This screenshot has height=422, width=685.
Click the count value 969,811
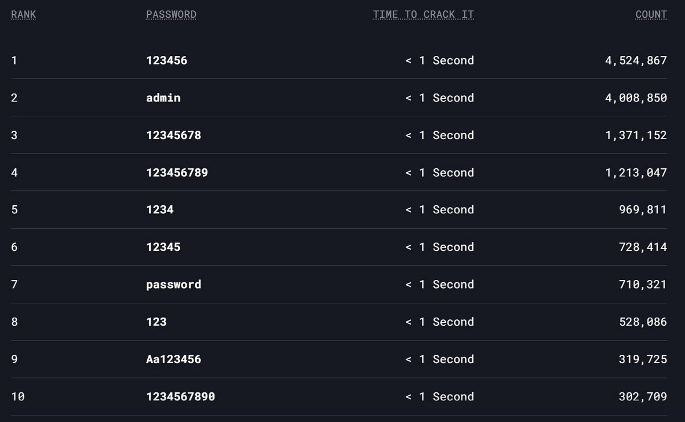tap(643, 210)
